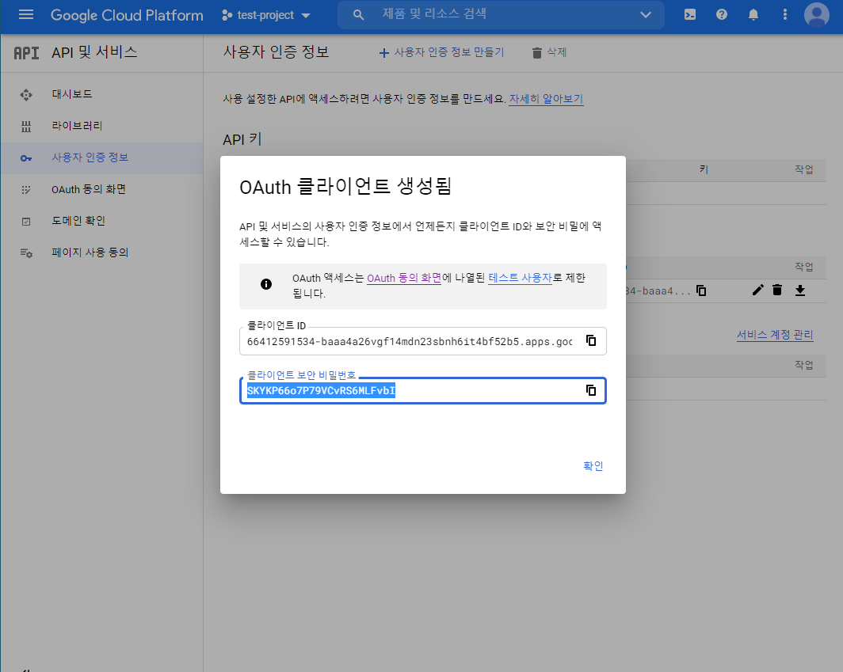Click the library icon in sidebar

tap(26, 127)
